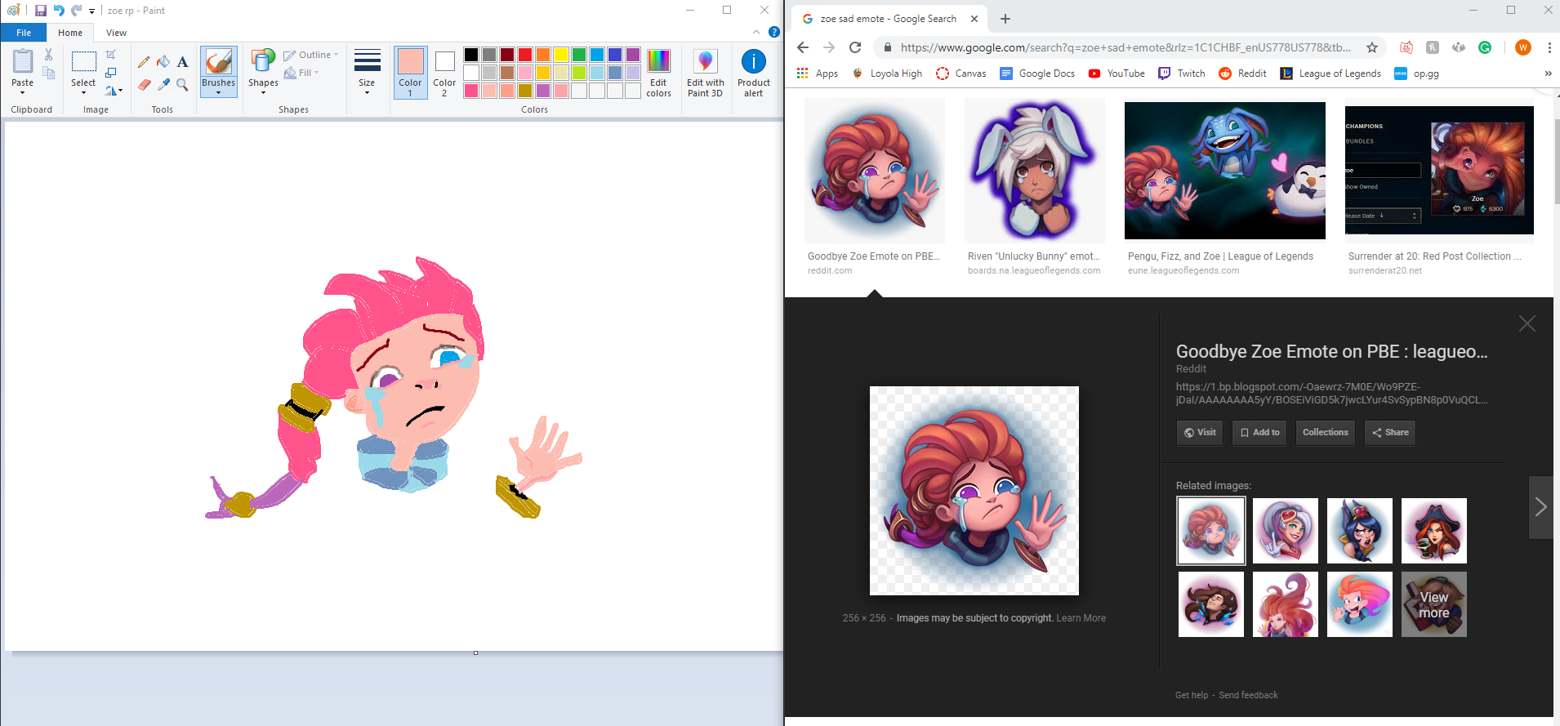Reload the Google search page
This screenshot has height=726, width=1560.
tap(855, 47)
